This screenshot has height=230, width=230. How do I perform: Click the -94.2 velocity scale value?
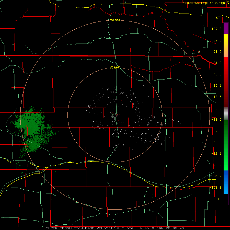point(216,176)
